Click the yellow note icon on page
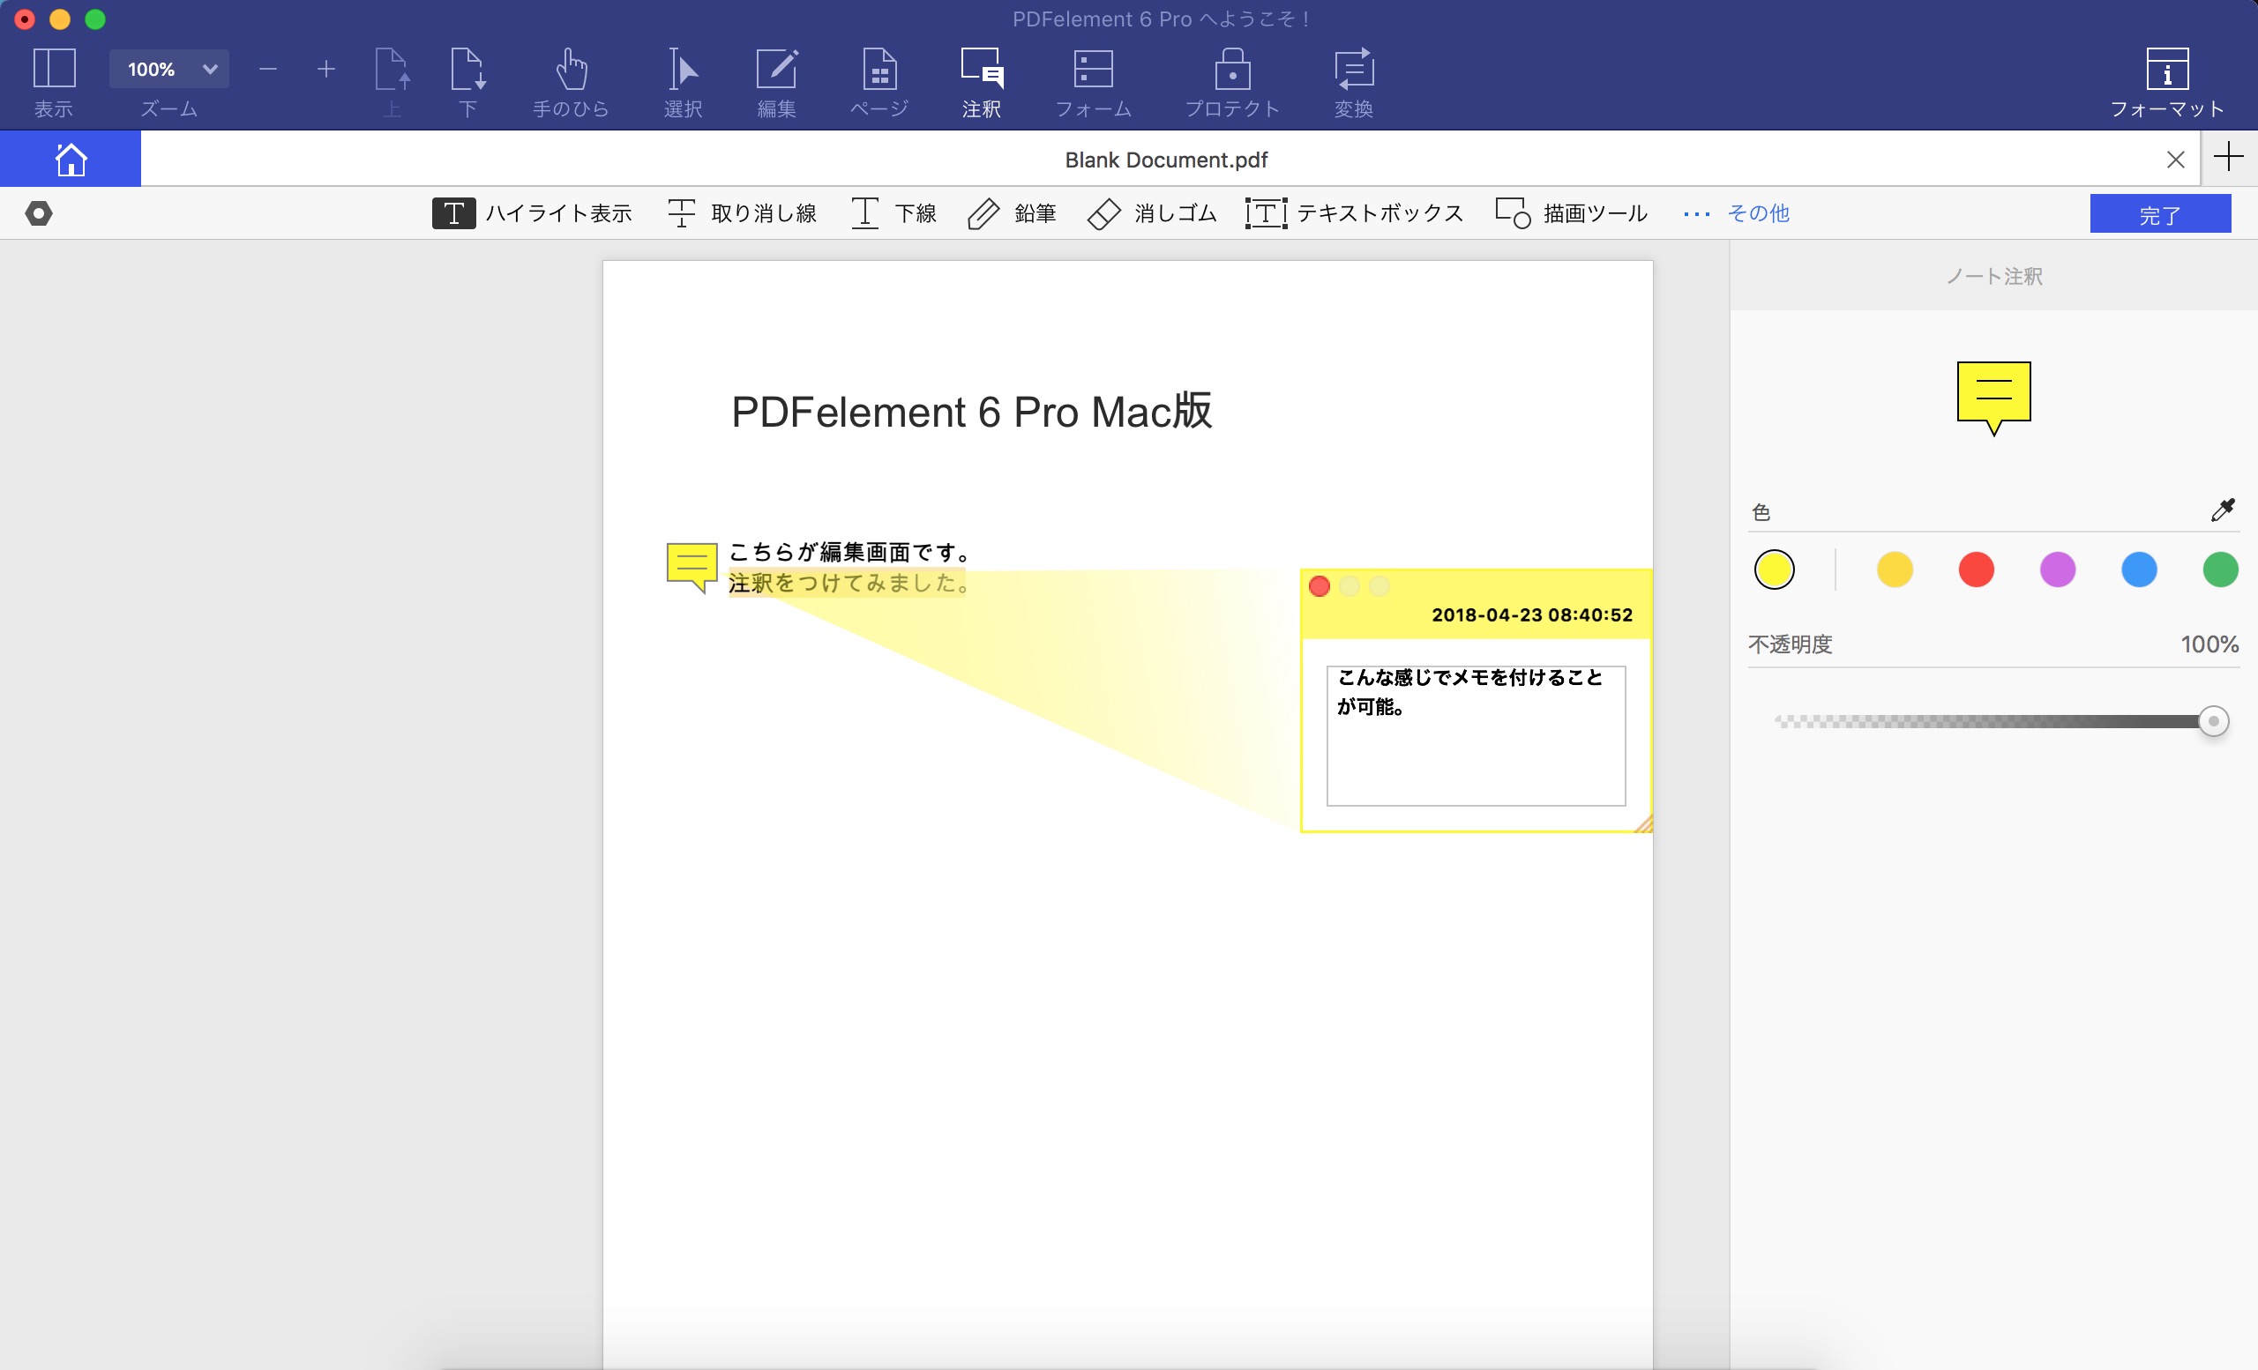The height and width of the screenshot is (1370, 2258). coord(691,567)
